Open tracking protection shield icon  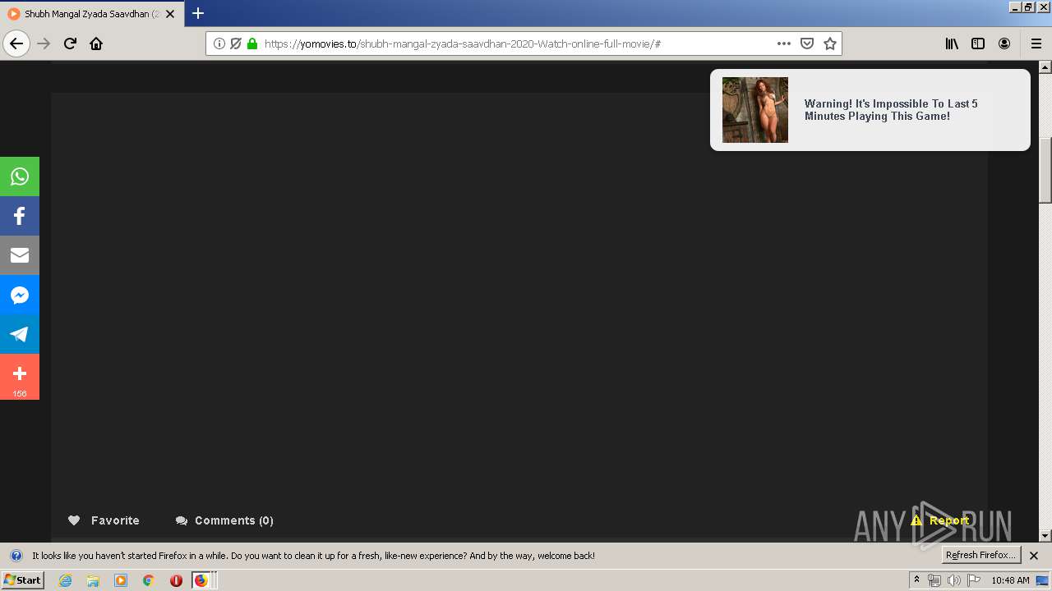236,44
